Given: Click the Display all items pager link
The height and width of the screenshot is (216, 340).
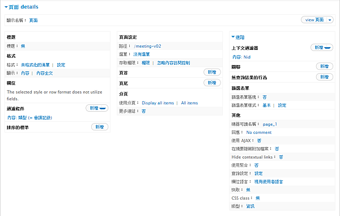Looking at the screenshot, I should click(x=158, y=103).
